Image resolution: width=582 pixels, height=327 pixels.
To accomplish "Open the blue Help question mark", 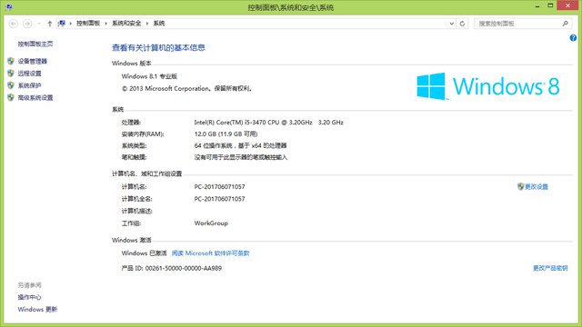I will click(573, 38).
